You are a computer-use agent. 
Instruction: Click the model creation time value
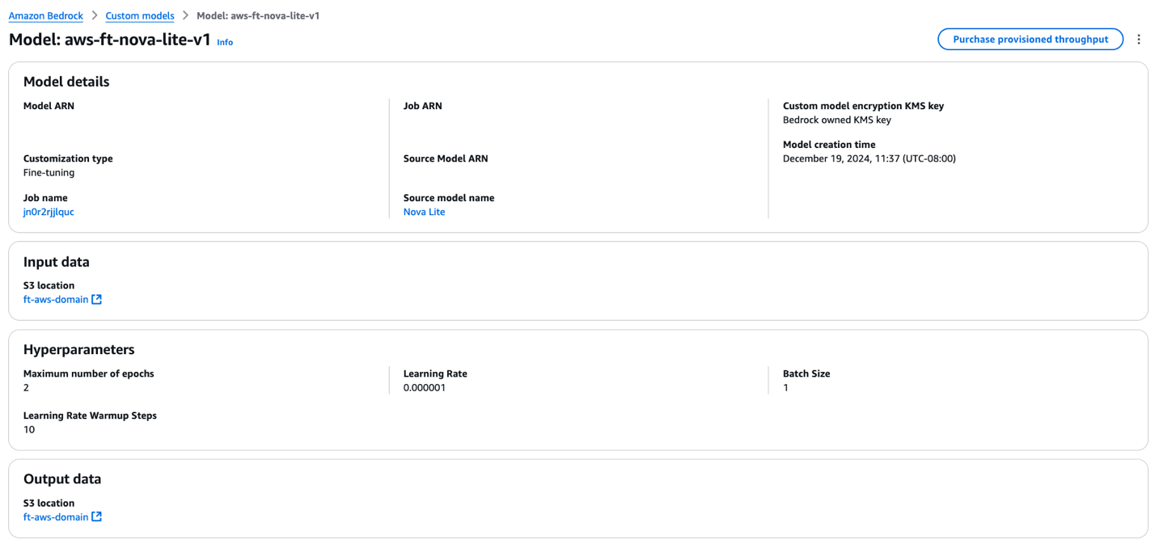click(x=869, y=158)
